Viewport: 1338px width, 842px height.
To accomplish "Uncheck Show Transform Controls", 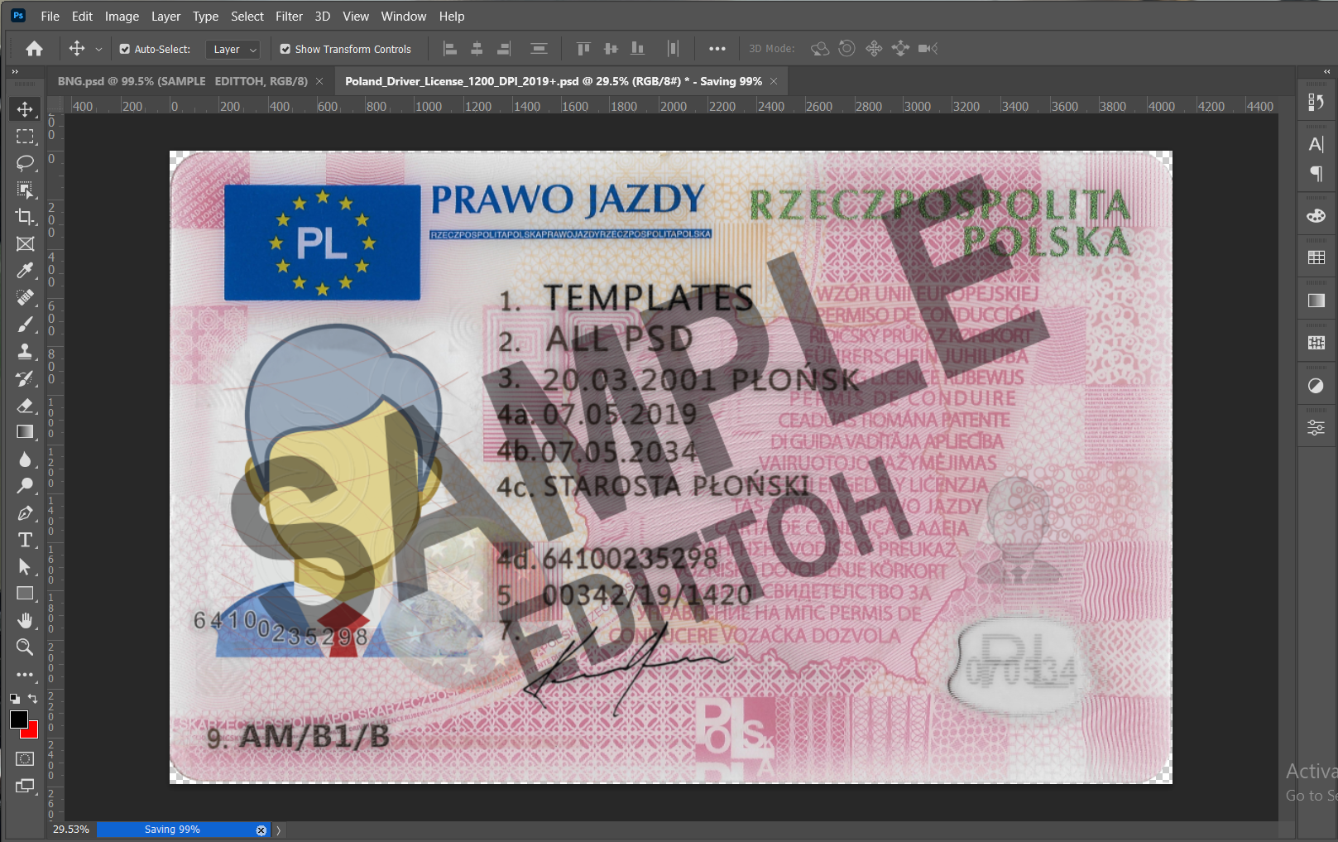I will click(x=285, y=49).
